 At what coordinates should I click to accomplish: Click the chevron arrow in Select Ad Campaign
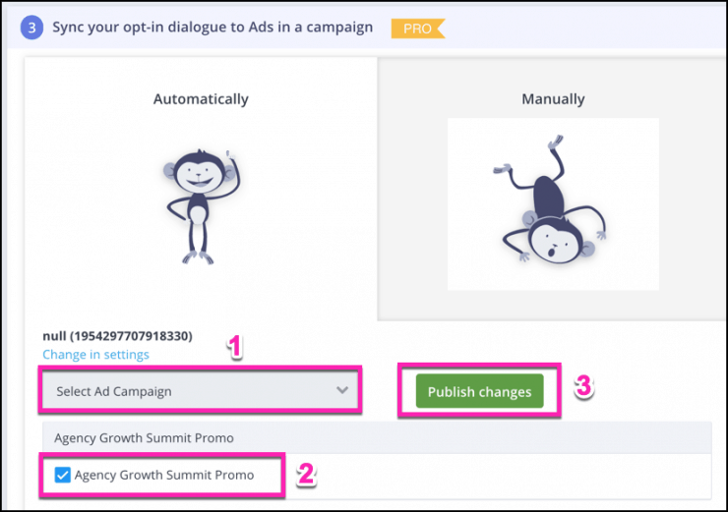point(342,390)
